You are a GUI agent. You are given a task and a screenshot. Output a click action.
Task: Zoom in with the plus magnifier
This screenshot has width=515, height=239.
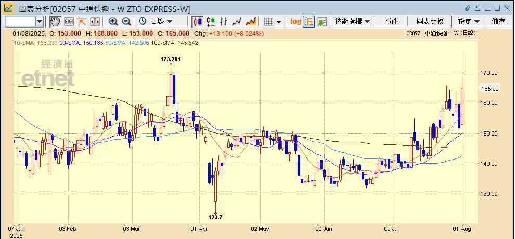click(x=113, y=22)
